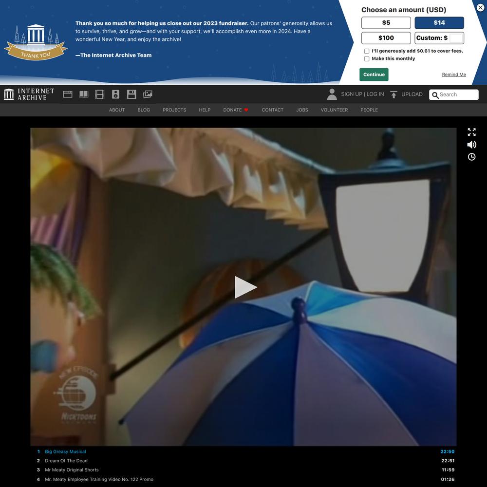Click the 22:51 duration of track 2
The height and width of the screenshot is (487, 487).
[448, 461]
